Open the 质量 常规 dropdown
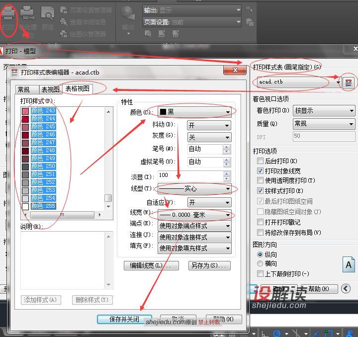The image size is (358, 337). [x=324, y=124]
